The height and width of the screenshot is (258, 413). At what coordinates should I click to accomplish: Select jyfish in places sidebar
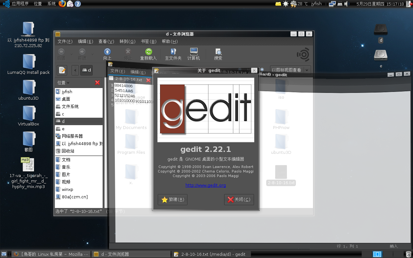pyautogui.click(x=79, y=92)
